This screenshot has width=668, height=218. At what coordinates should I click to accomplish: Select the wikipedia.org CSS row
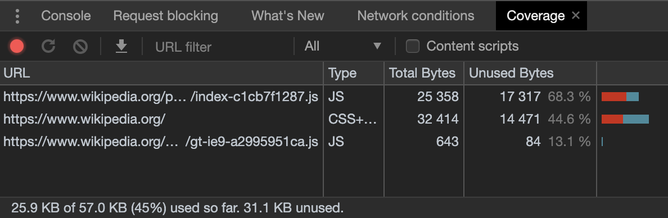[334, 119]
